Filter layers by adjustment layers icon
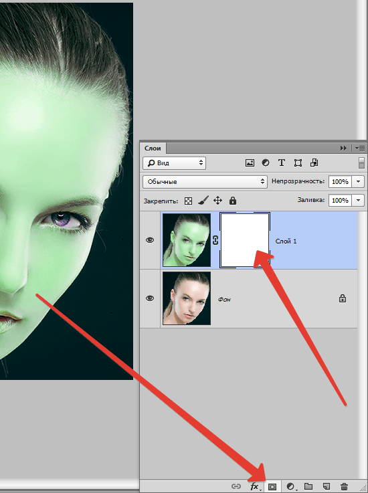 point(266,163)
